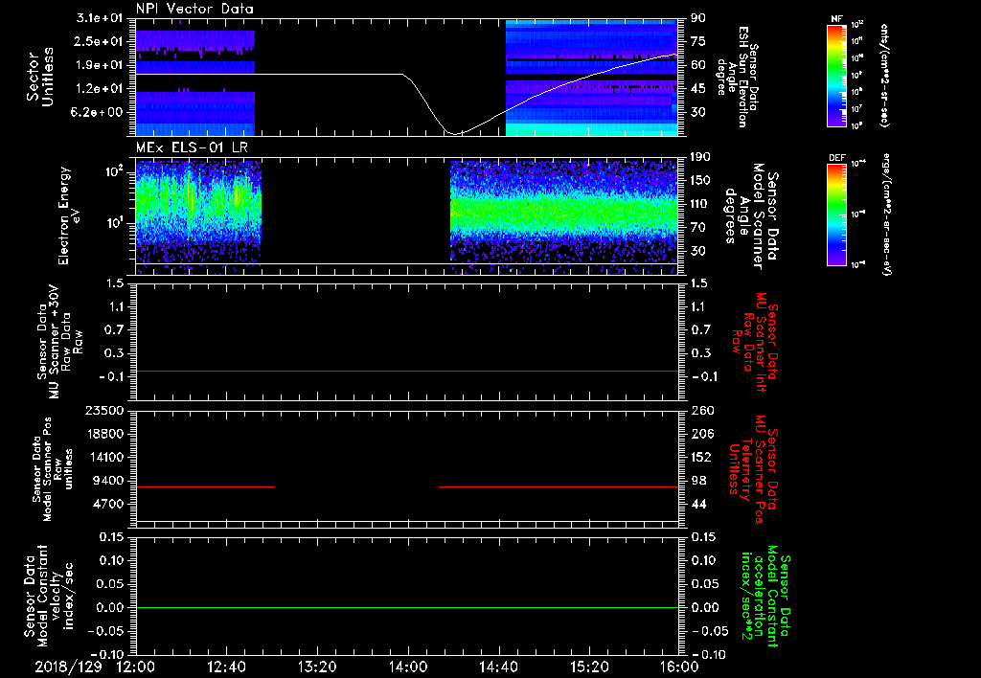Screen dimensions: 981x678
Task: Click the 90 degree sun elevation tick
Action: click(x=698, y=17)
